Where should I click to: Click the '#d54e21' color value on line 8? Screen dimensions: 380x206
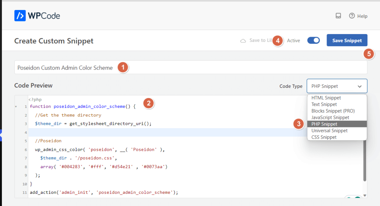pyautogui.click(x=121, y=167)
